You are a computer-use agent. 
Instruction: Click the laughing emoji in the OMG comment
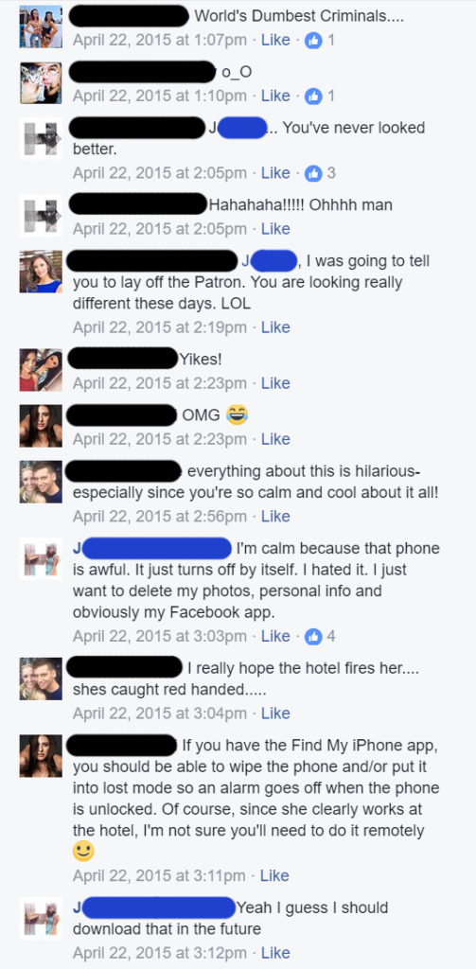[236, 415]
